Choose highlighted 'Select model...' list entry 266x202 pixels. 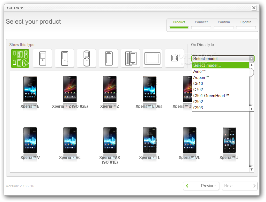[x=220, y=66]
